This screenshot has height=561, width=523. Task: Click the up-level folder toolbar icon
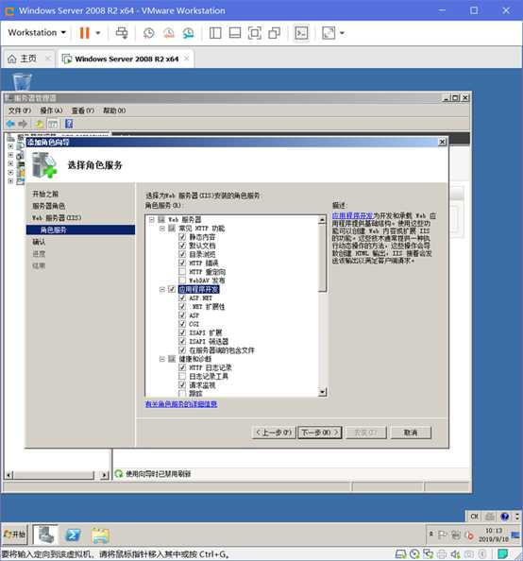pyautogui.click(x=39, y=124)
